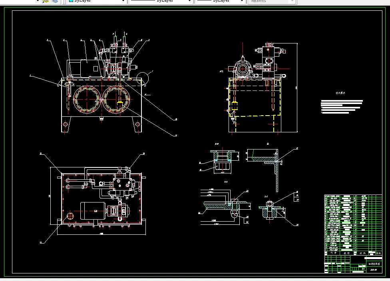This screenshot has height=281, width=390.
Task: Click the 技术要求 heading text
Action: (x=340, y=93)
